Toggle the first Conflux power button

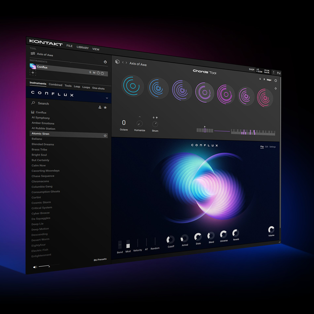[98, 73]
